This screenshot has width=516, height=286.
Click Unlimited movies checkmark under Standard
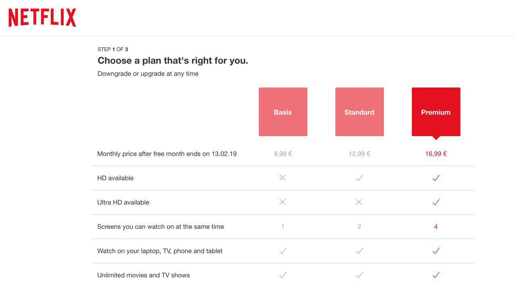360,275
